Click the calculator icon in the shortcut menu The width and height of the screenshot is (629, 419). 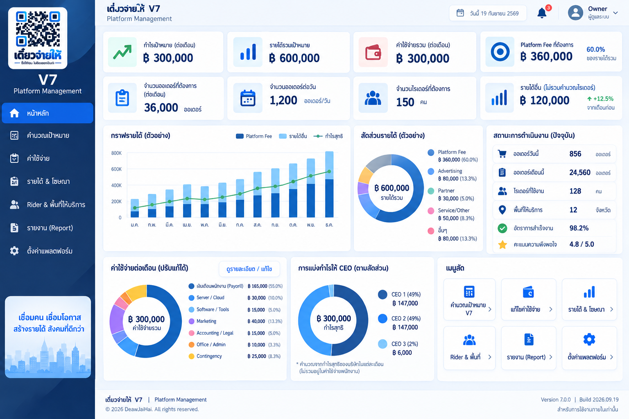click(x=469, y=292)
